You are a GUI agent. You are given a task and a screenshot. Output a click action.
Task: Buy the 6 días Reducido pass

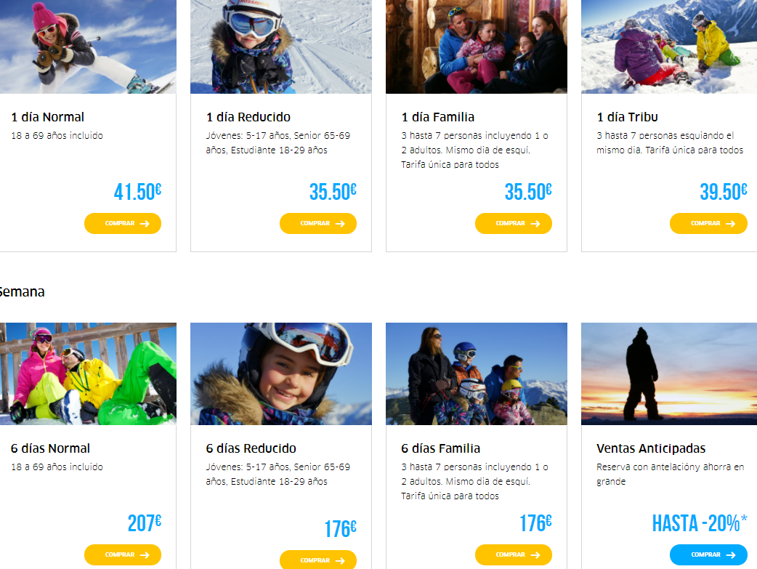tap(317, 560)
